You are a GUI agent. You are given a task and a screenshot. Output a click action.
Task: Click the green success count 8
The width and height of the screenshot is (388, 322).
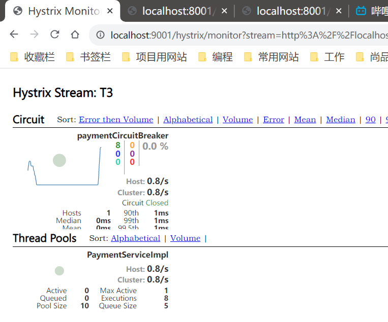tap(118, 145)
